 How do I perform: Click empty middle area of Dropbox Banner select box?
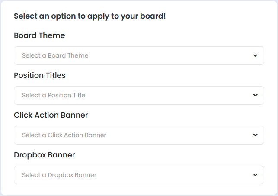pyautogui.click(x=173, y=175)
